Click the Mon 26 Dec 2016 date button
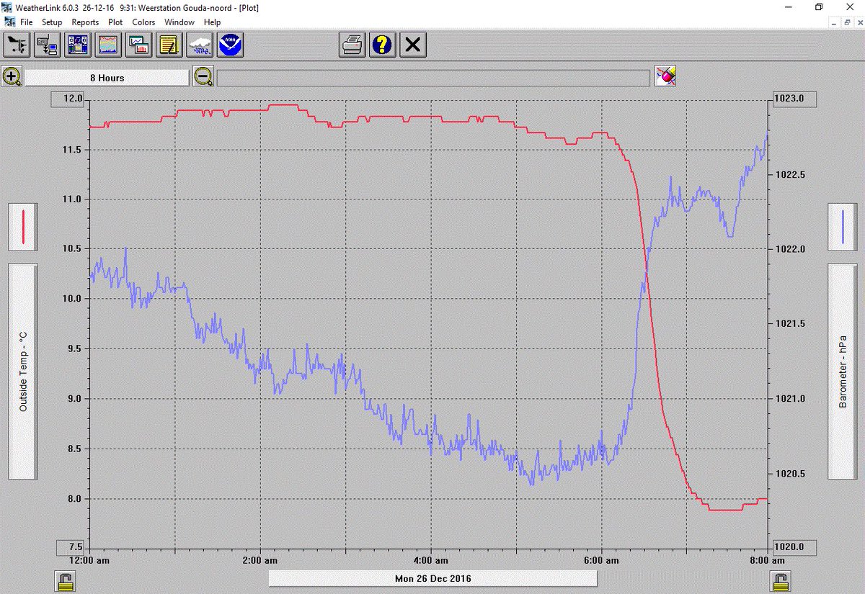865x594 pixels. 432,578
